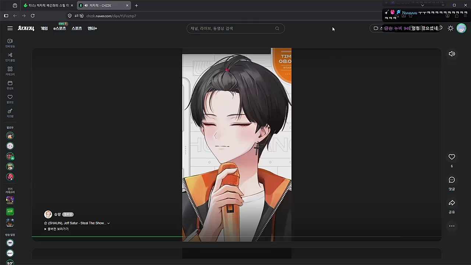This screenshot has width=471, height=265.
Task: Mute the clip with the speaker icon
Action: pos(452,54)
